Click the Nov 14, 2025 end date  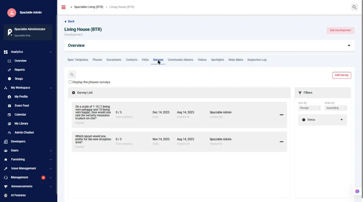161,139
